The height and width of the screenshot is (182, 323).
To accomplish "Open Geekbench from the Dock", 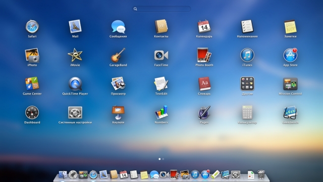I will coord(225,174).
